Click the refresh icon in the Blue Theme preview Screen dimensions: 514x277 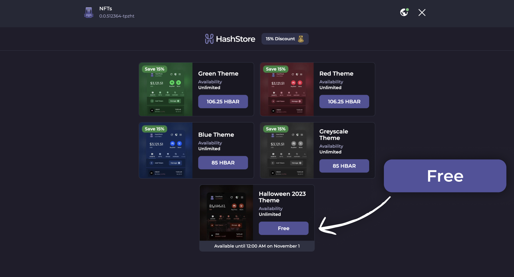[x=171, y=135]
